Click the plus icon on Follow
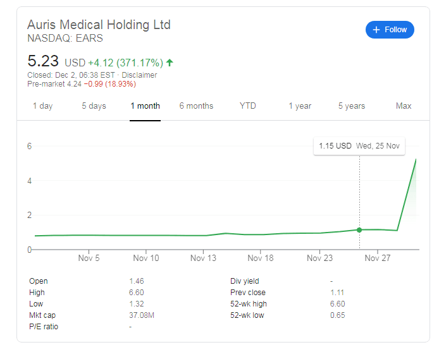439x352 pixels. [376, 30]
